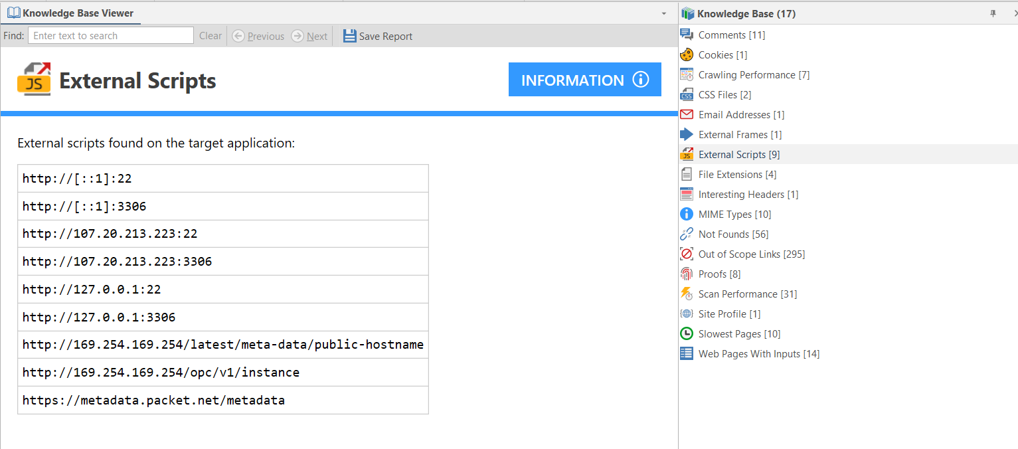Screen dimensions: 1018x449
Task: Click the Find search input field
Action: click(110, 35)
